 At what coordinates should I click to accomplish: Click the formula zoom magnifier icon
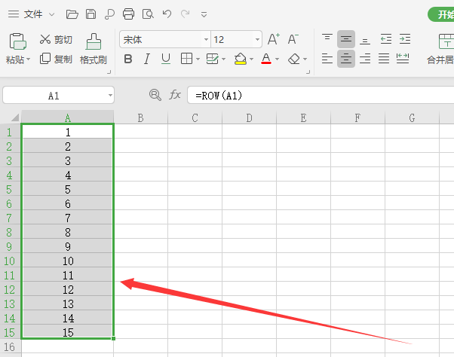(155, 95)
